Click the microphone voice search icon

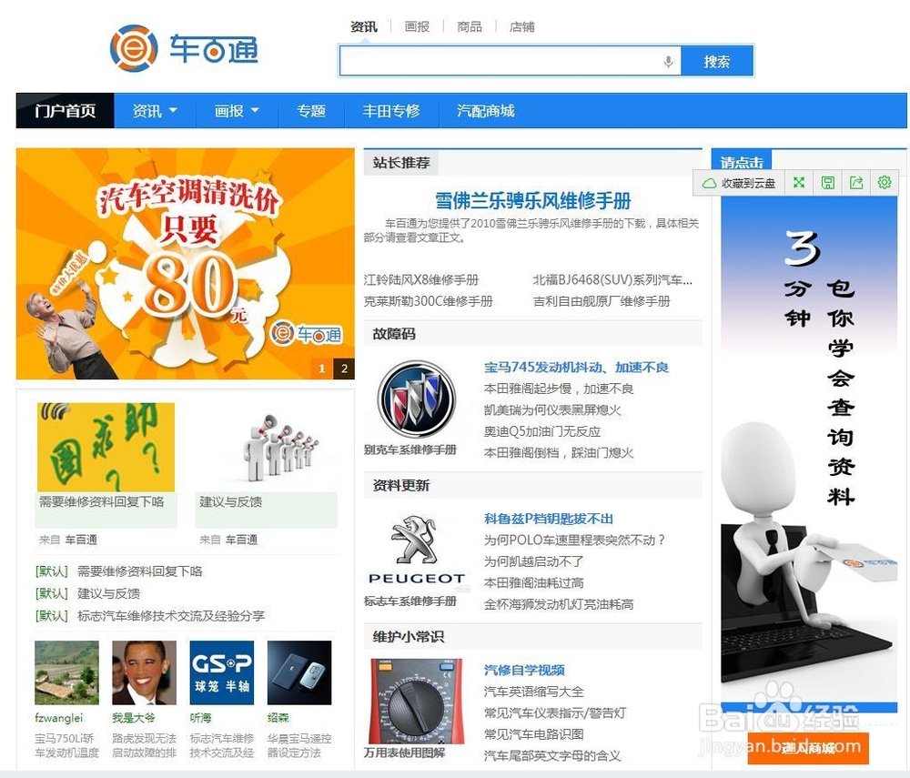click(669, 62)
